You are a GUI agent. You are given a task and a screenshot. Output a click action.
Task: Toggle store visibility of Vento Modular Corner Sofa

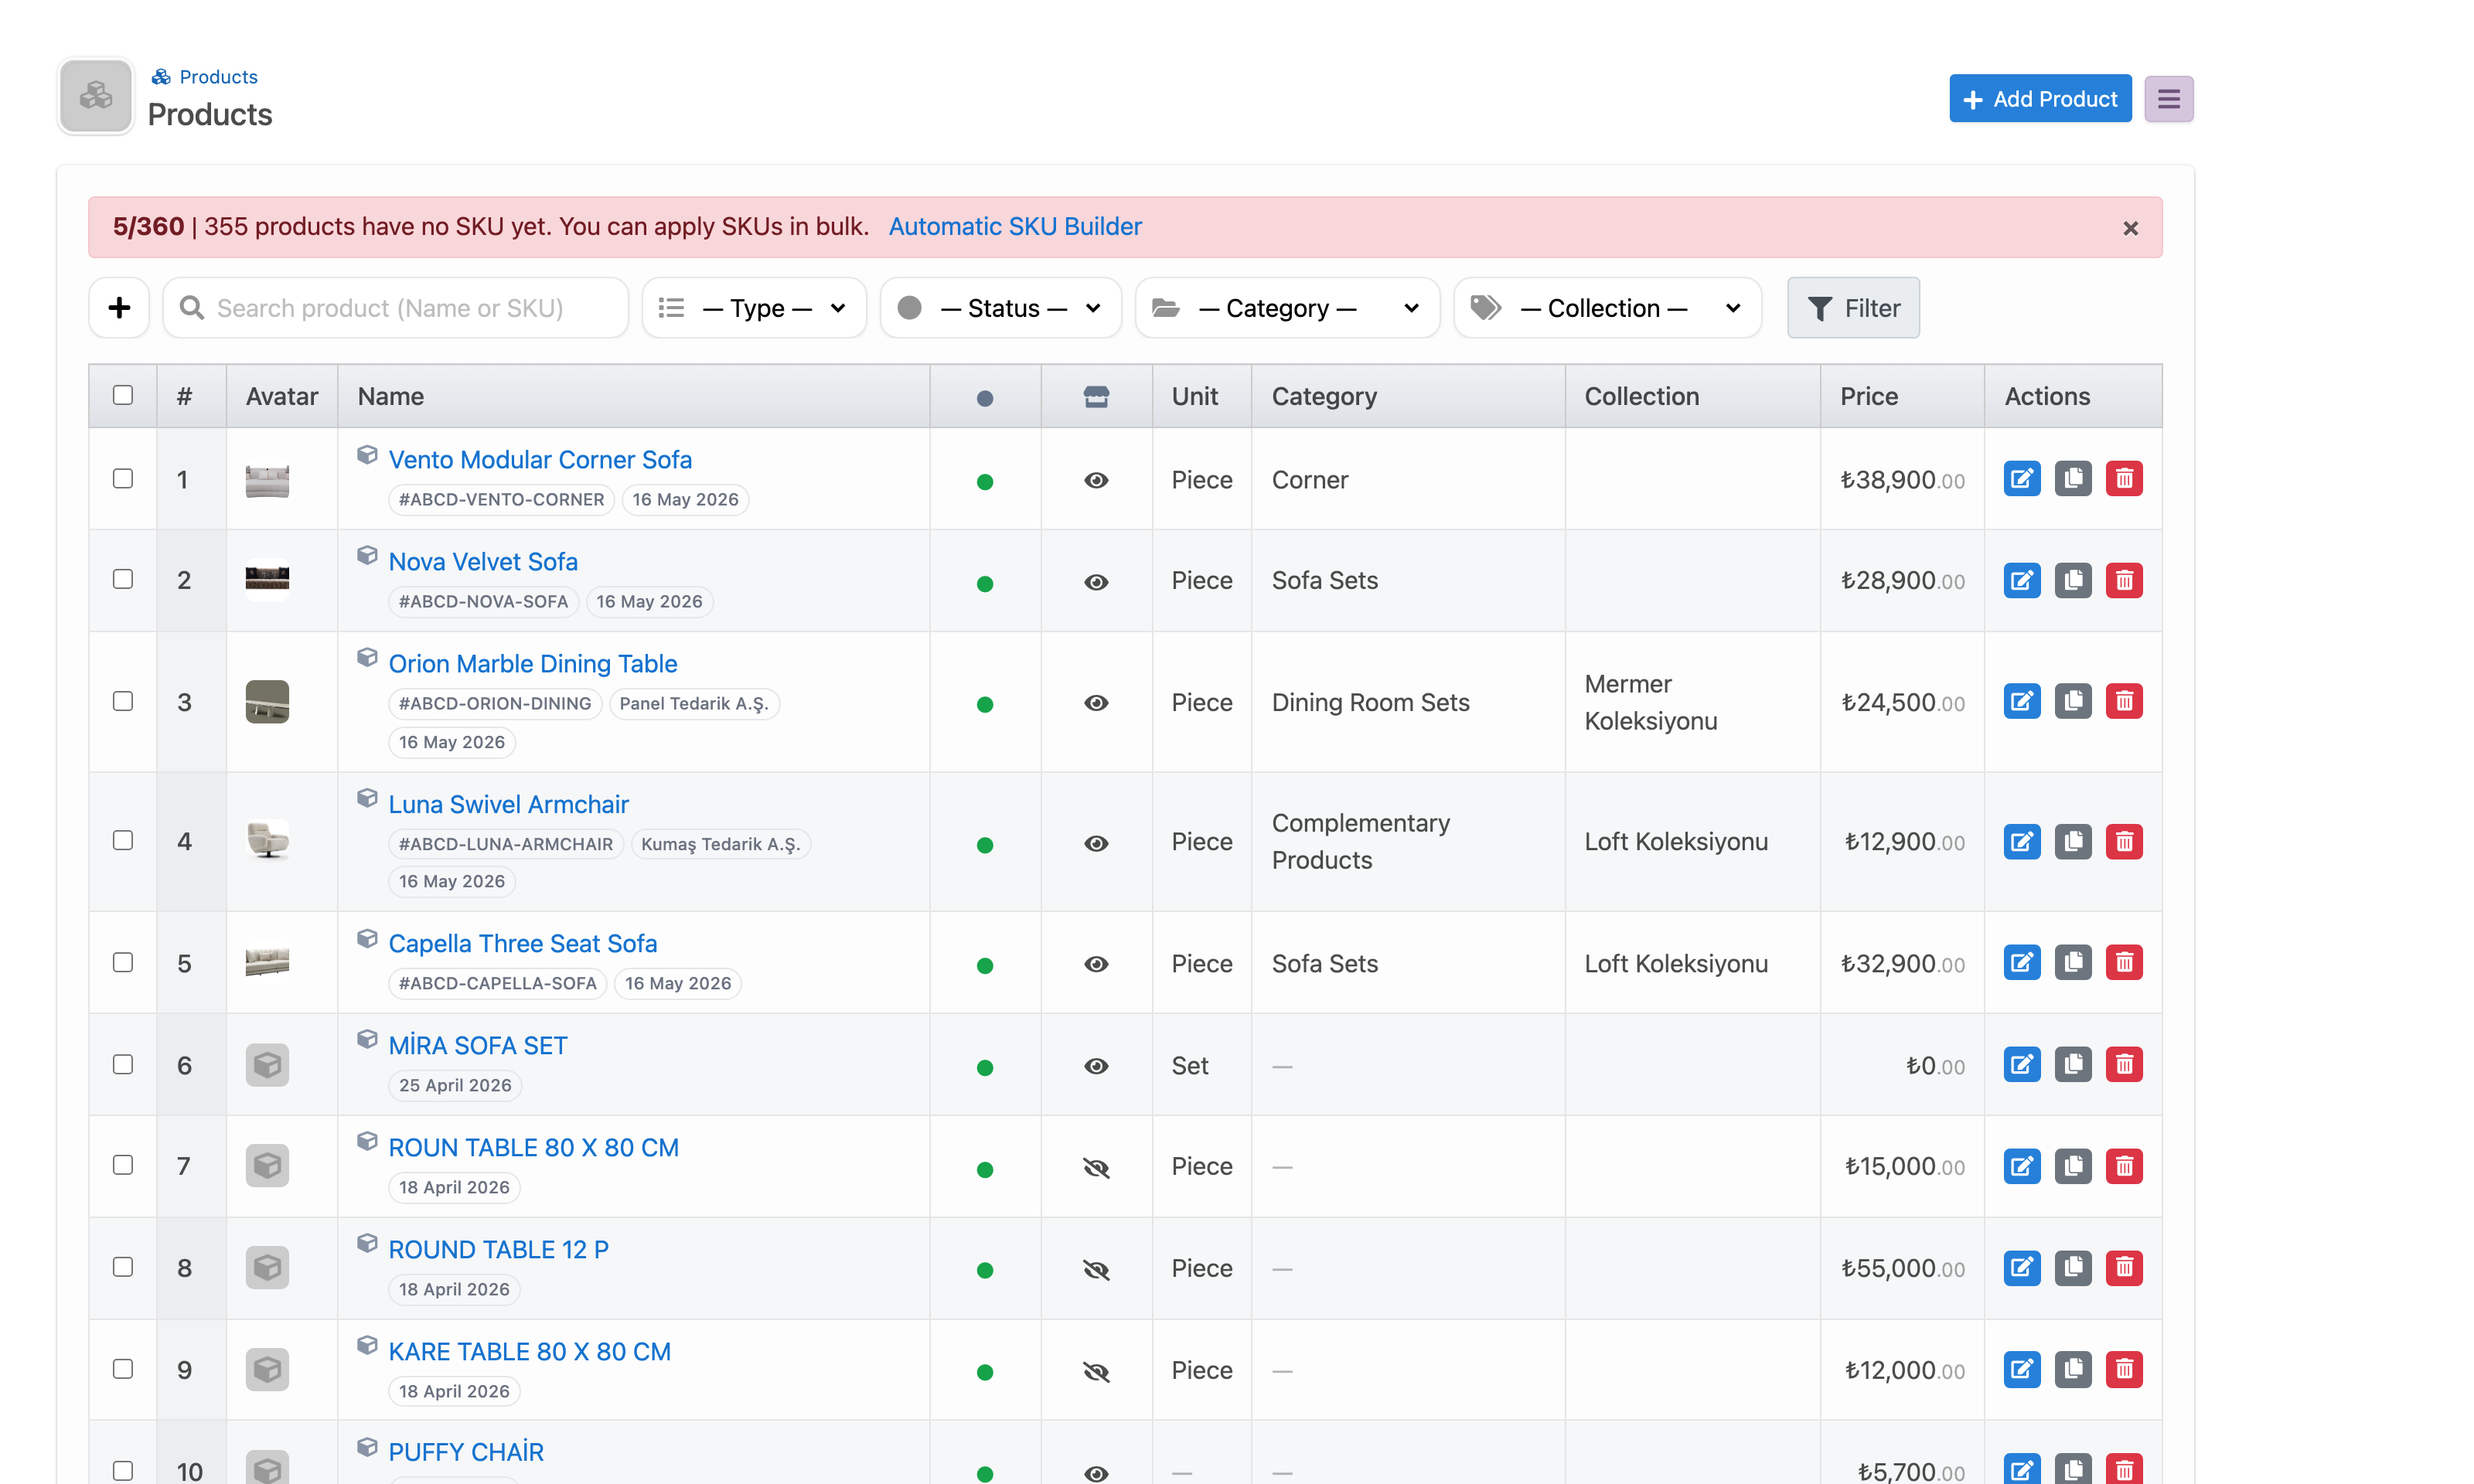coord(1095,481)
